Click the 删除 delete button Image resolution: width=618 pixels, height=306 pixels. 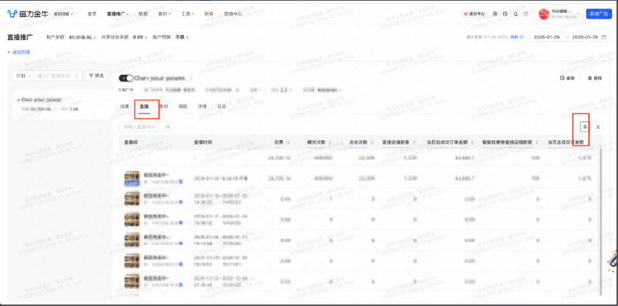click(595, 78)
